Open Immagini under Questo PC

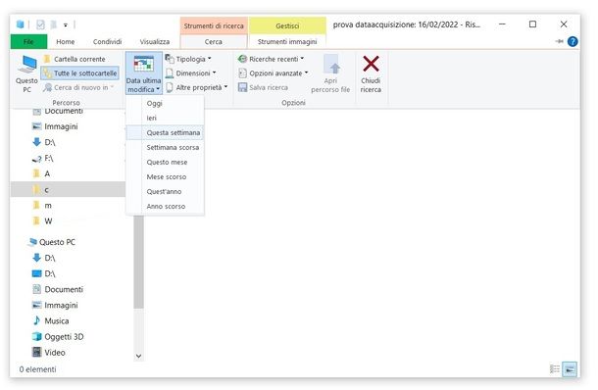(55, 306)
